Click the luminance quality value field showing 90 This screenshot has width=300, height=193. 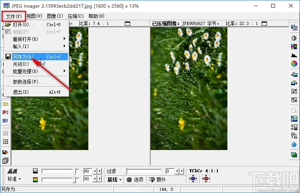tap(88, 171)
